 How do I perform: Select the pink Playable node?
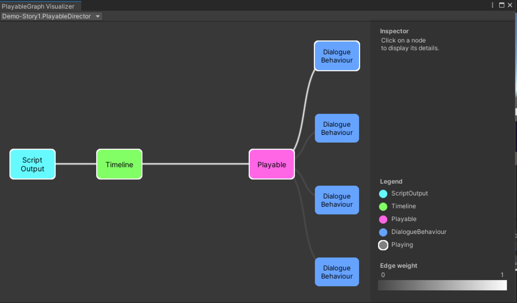click(272, 164)
